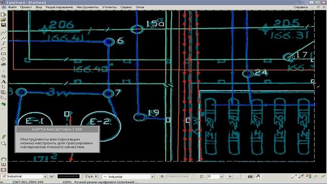Click the hand icon in bottom toolbar

point(258,176)
